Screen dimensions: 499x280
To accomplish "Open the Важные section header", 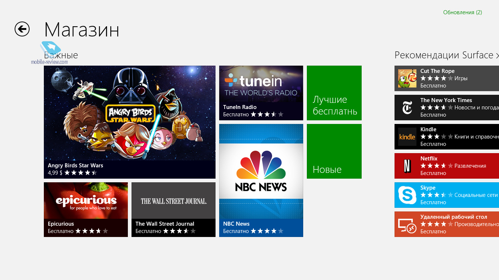I will coord(61,55).
